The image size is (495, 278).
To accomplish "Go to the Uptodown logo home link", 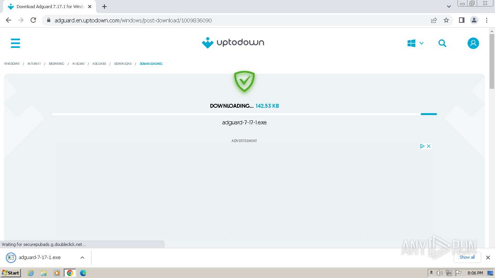I will (x=233, y=42).
